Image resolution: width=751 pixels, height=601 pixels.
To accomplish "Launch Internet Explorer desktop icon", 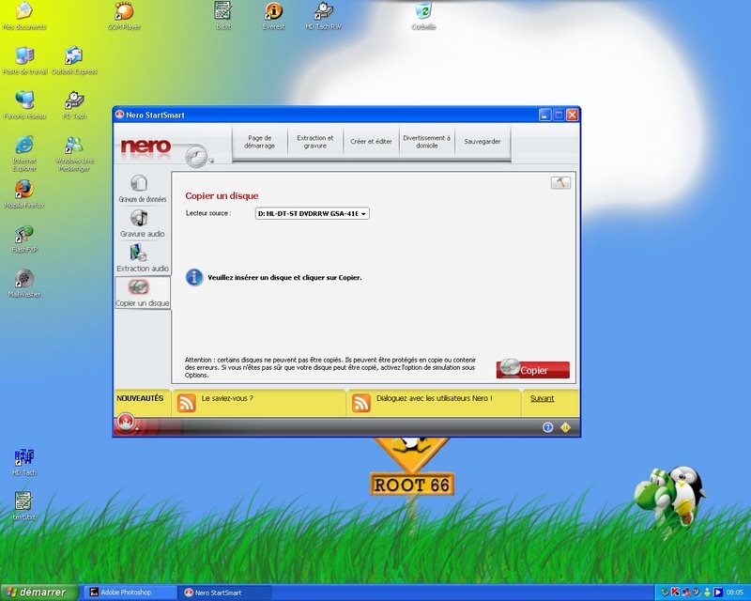I will [24, 153].
